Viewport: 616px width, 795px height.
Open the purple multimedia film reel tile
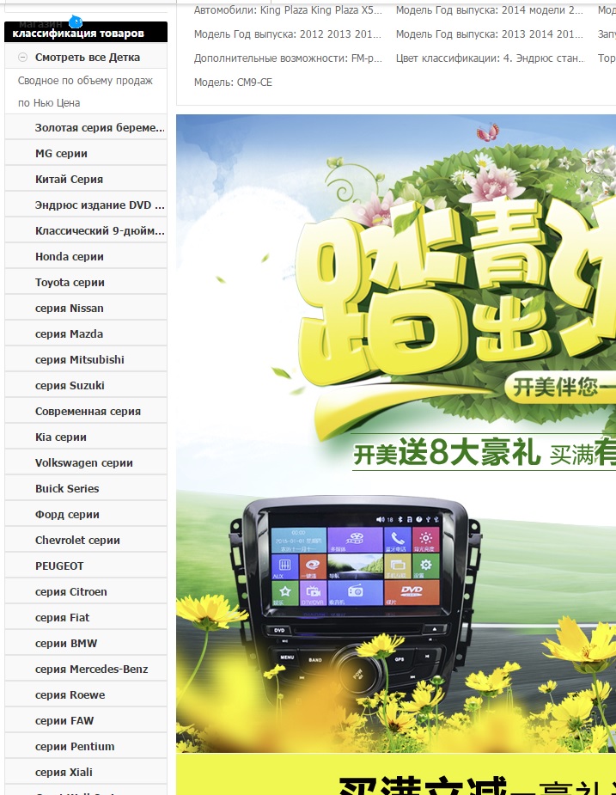pyautogui.click(x=355, y=541)
